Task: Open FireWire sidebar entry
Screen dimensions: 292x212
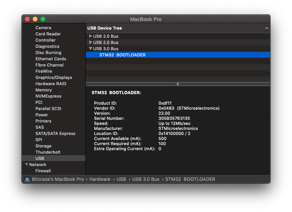Action: pos(44,71)
